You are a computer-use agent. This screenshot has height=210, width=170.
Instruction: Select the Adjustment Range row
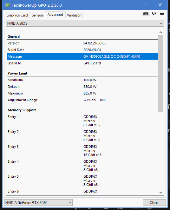[82, 100]
